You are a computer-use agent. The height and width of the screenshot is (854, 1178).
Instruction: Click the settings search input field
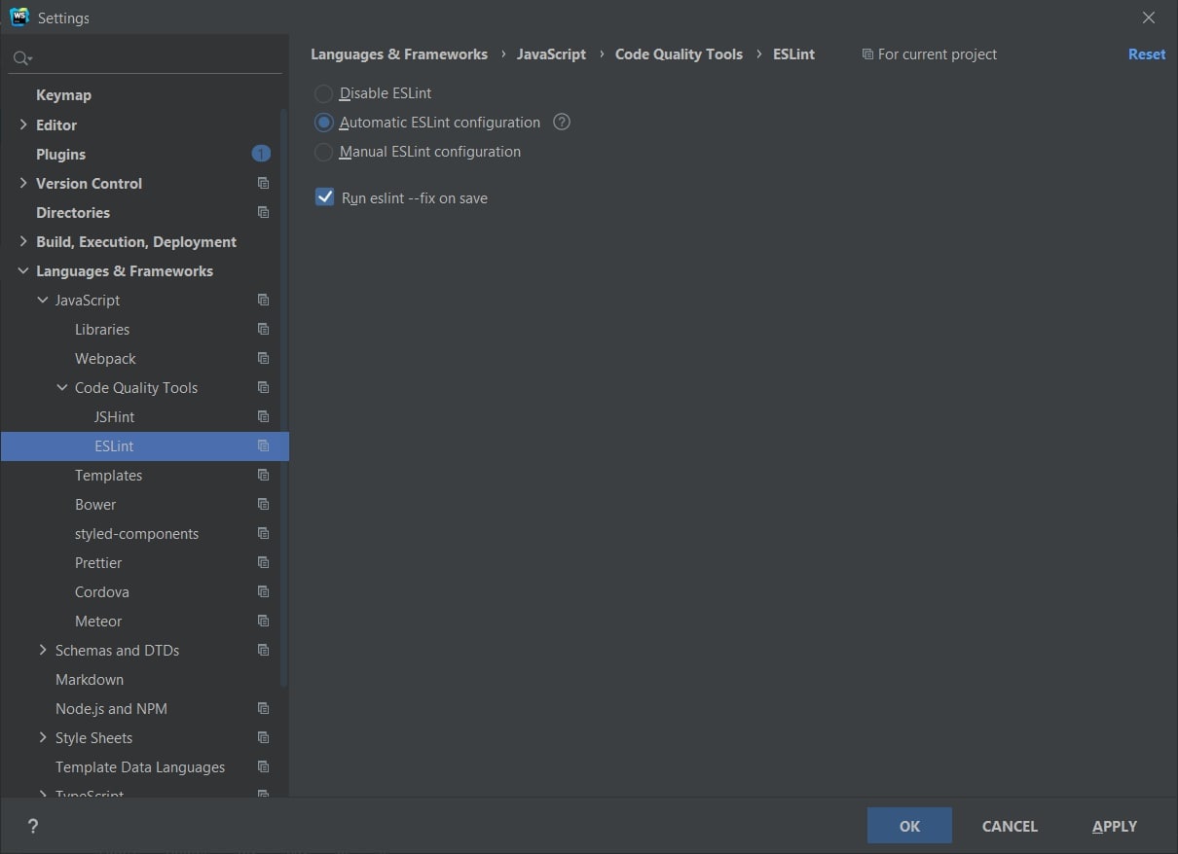pos(146,59)
